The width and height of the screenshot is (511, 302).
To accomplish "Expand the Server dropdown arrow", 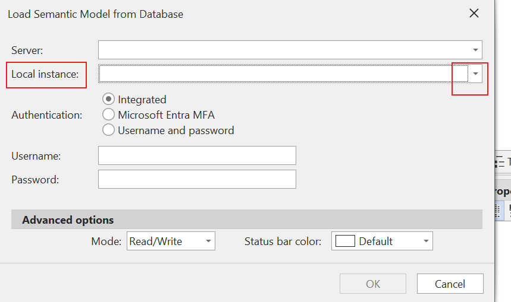I will click(x=475, y=50).
